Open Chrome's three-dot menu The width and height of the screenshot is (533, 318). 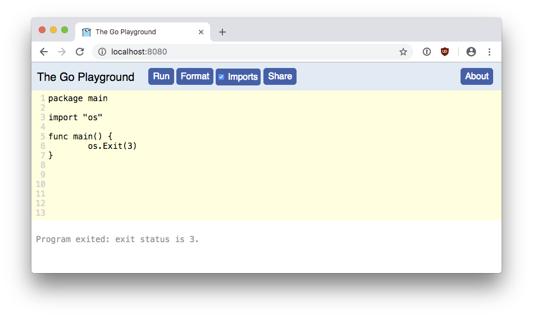[x=490, y=52]
